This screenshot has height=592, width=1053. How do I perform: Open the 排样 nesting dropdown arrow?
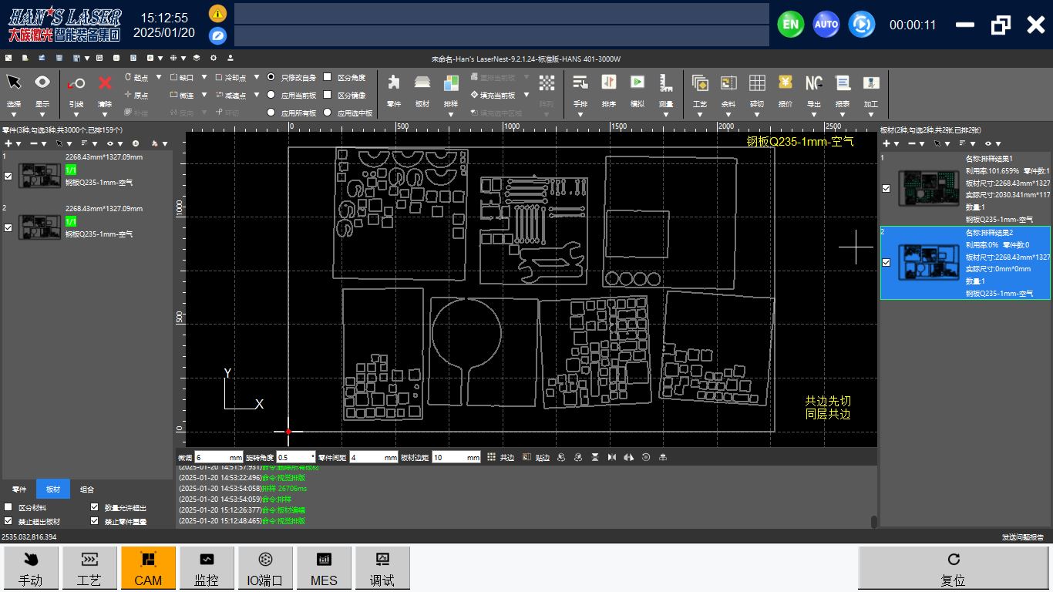click(451, 115)
